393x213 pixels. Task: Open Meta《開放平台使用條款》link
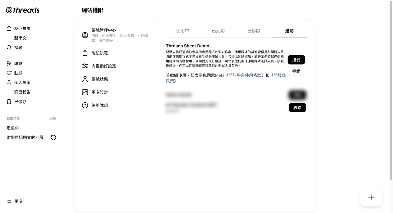(239, 75)
